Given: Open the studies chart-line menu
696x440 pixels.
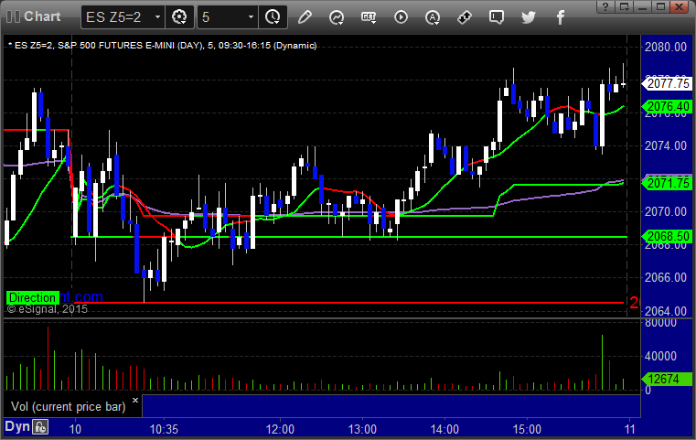Looking at the screenshot, I should pyautogui.click(x=337, y=17).
